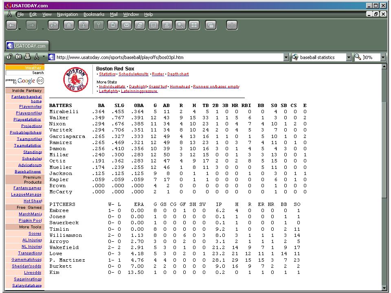This screenshot has height=293, width=391.
Task: Open the Red Sox Statistics link
Action: pos(107,74)
